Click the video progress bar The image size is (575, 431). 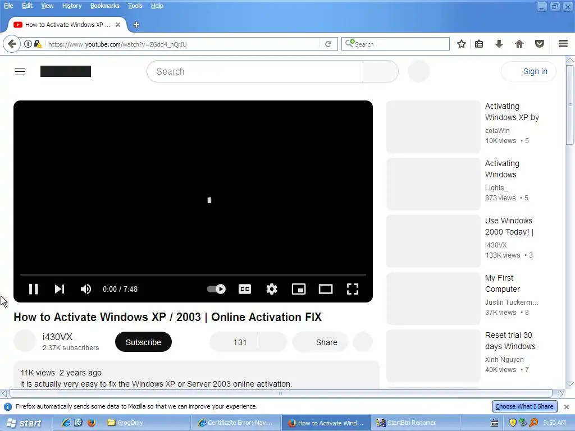(193, 274)
